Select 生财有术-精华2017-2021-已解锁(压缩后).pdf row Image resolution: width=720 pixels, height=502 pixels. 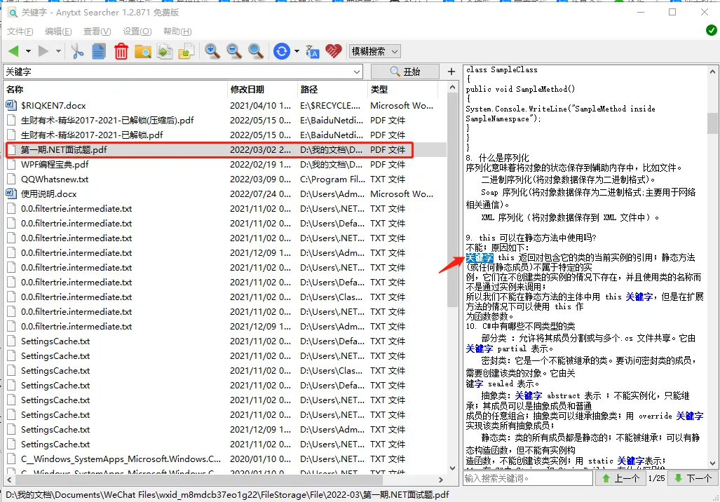click(x=225, y=121)
